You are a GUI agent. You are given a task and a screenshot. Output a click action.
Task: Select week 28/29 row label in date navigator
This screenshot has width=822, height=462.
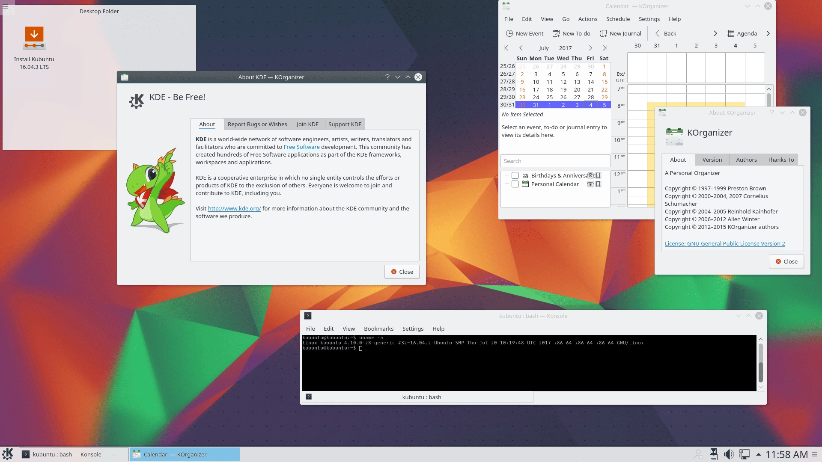[507, 89]
